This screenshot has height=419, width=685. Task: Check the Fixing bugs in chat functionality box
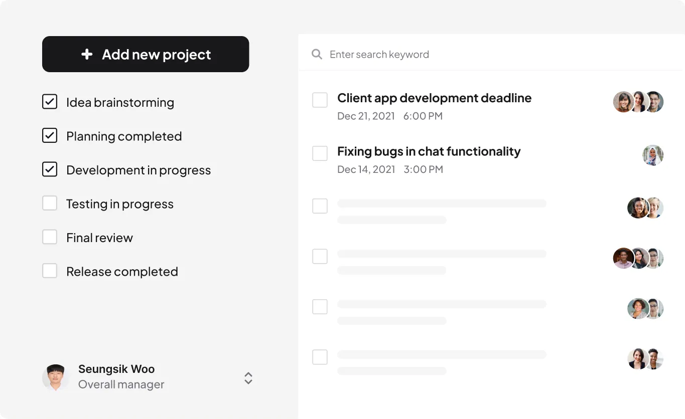click(x=320, y=153)
